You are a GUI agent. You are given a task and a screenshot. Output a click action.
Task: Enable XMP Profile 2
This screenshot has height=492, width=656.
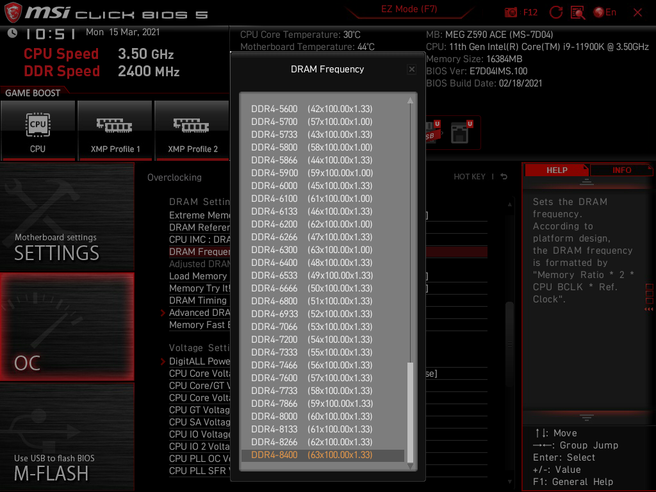pyautogui.click(x=192, y=130)
